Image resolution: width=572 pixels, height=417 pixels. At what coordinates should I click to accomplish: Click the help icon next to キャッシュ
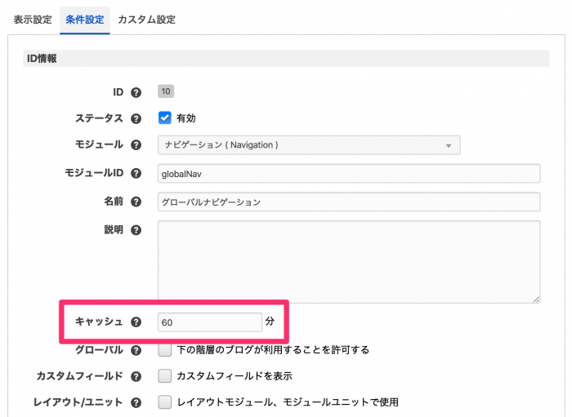click(136, 322)
